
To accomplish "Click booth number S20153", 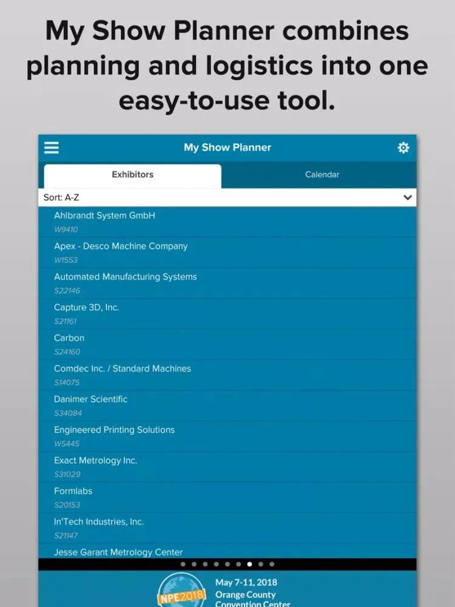I will pos(67,504).
